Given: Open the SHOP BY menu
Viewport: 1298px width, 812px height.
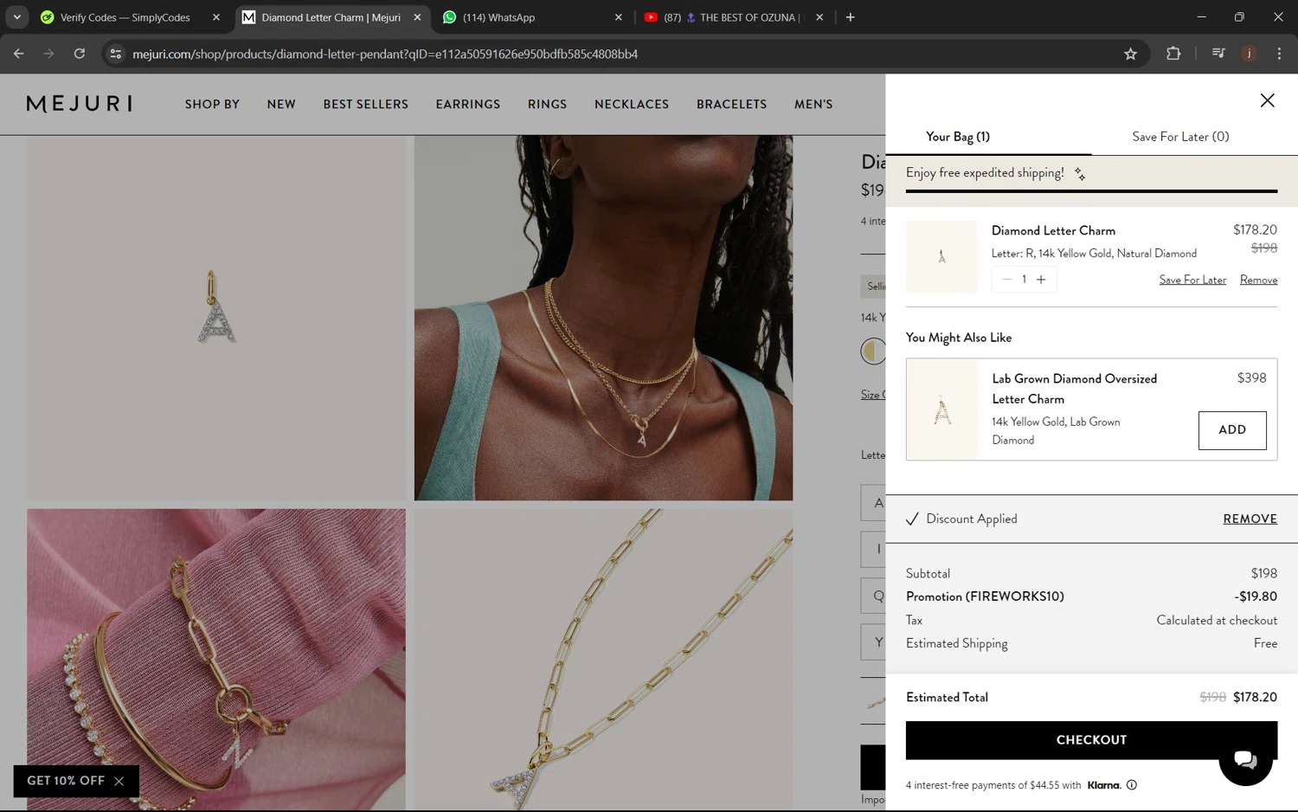Looking at the screenshot, I should [212, 104].
